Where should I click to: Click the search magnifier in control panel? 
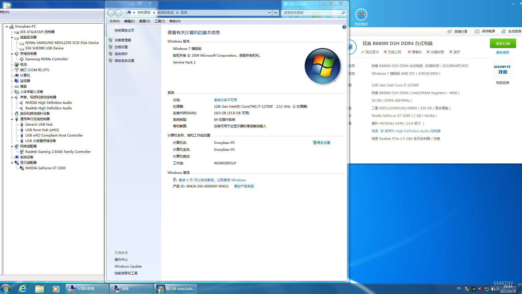pos(343,13)
